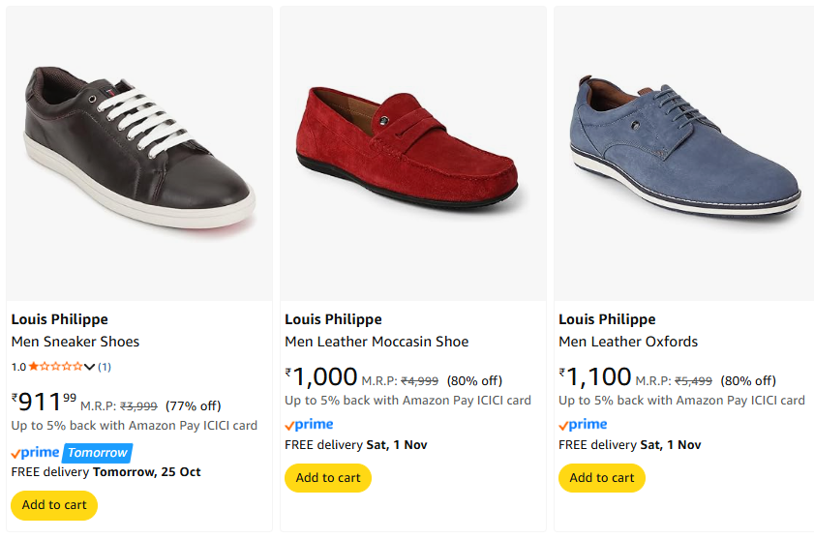Viewport: 814px width, 539px height.
Task: Click the ₹911.99 sneaker price
Action: 44,403
